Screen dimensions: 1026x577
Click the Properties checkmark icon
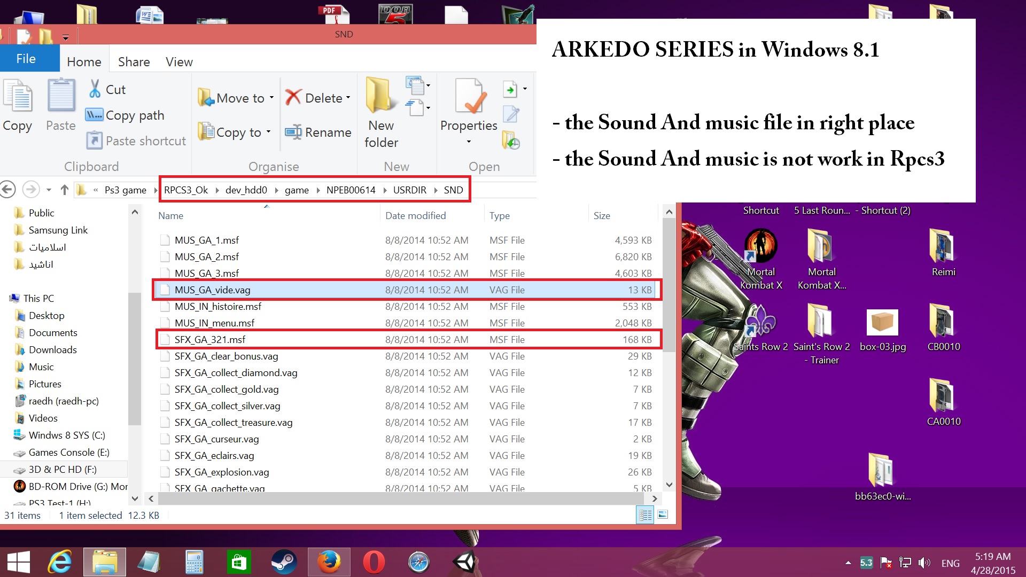tap(470, 97)
